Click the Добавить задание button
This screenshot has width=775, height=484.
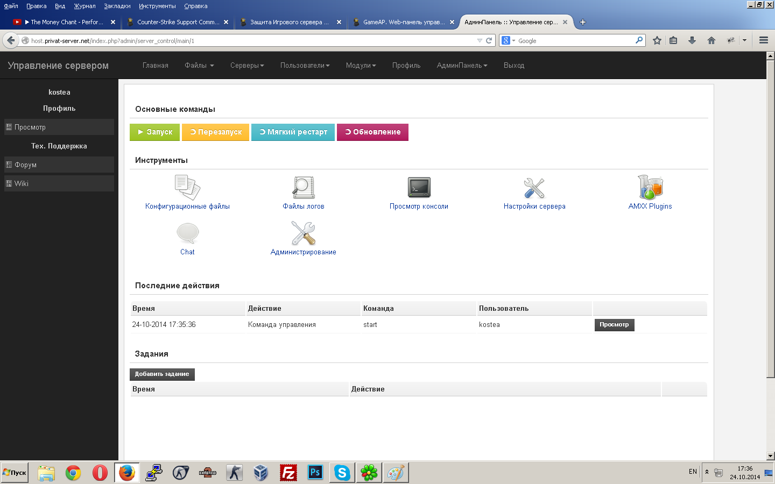(x=162, y=374)
